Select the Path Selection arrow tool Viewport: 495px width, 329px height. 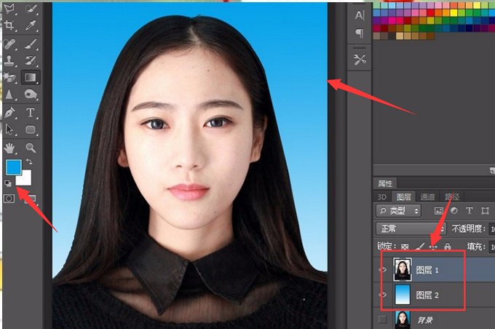[9, 130]
